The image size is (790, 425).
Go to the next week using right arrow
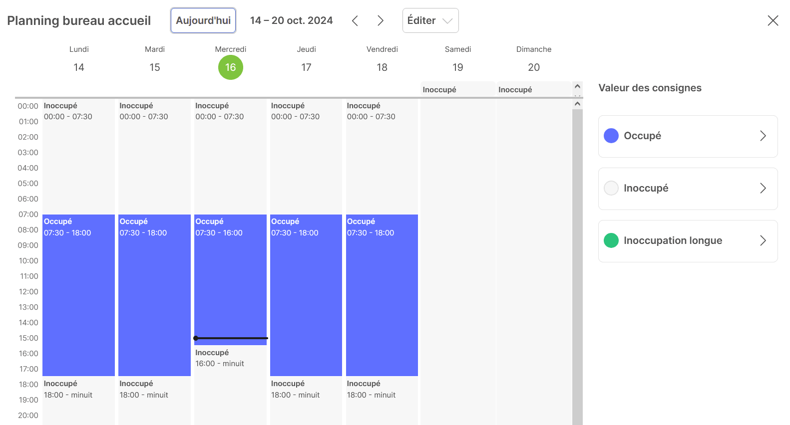click(x=381, y=20)
